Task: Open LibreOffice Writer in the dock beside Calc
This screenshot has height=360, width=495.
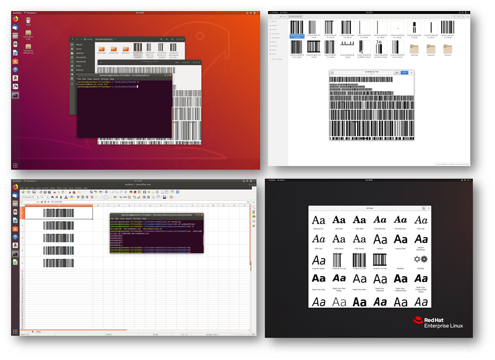Action: click(x=15, y=220)
